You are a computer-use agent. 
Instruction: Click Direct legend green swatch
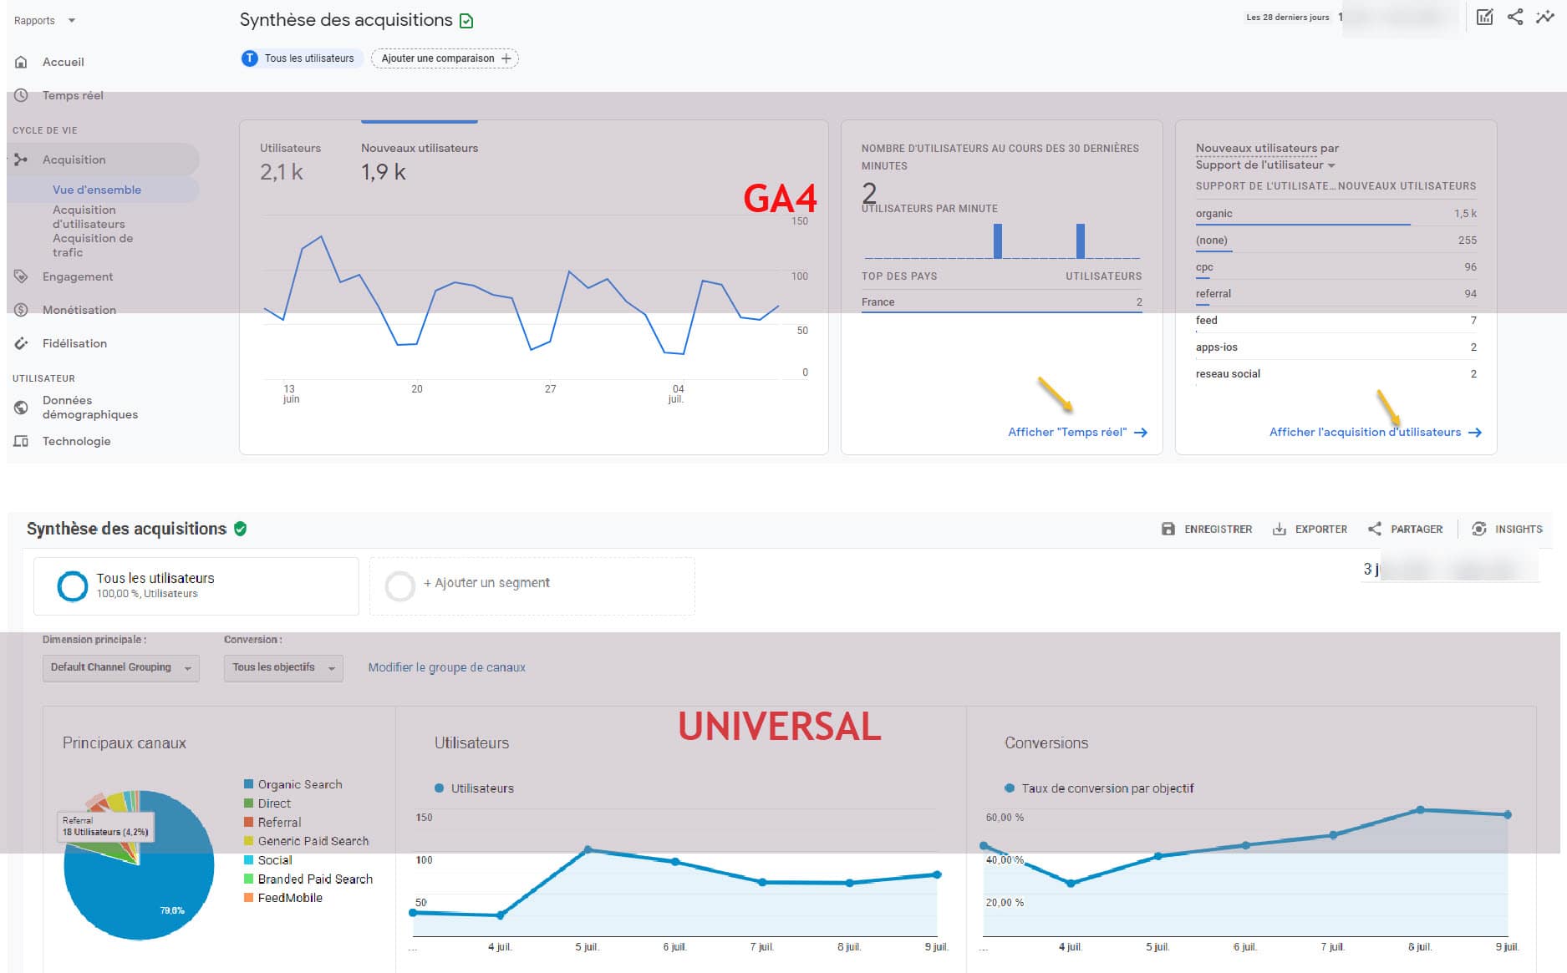click(248, 803)
